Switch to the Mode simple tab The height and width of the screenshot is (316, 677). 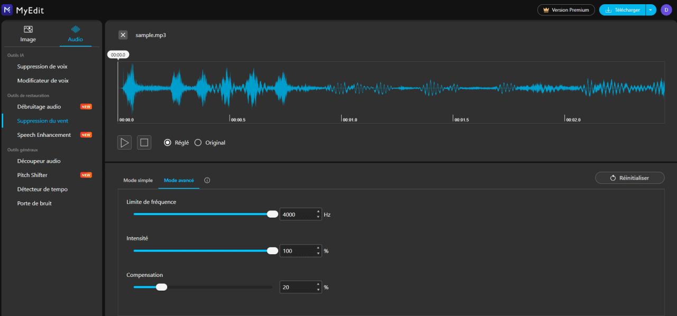tap(138, 180)
